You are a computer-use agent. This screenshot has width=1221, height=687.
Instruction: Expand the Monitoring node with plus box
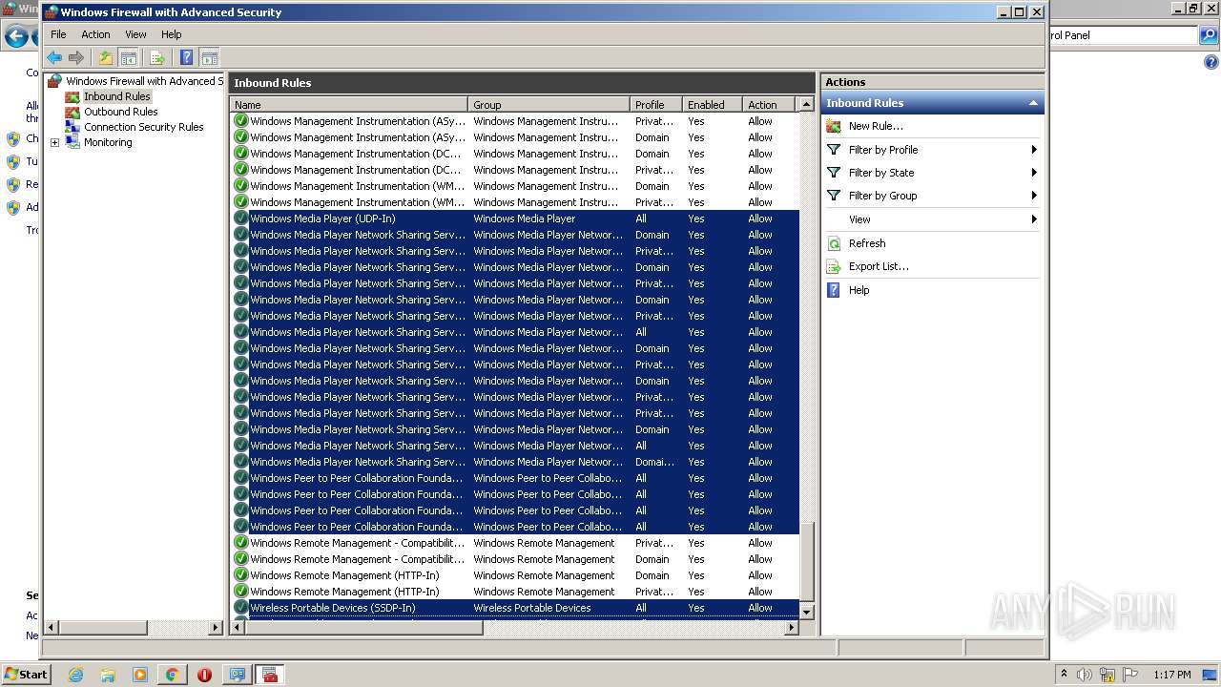click(x=54, y=143)
